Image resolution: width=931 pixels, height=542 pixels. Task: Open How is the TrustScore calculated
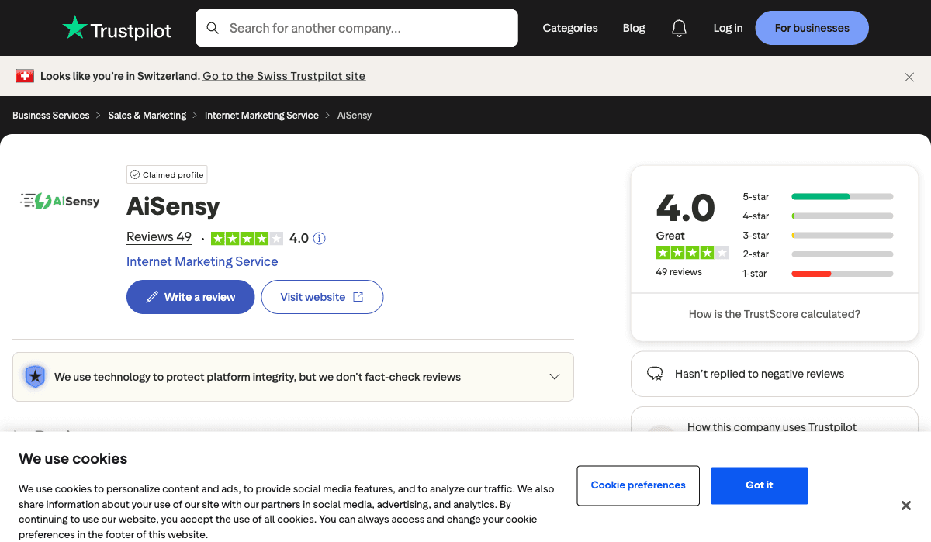coord(774,314)
